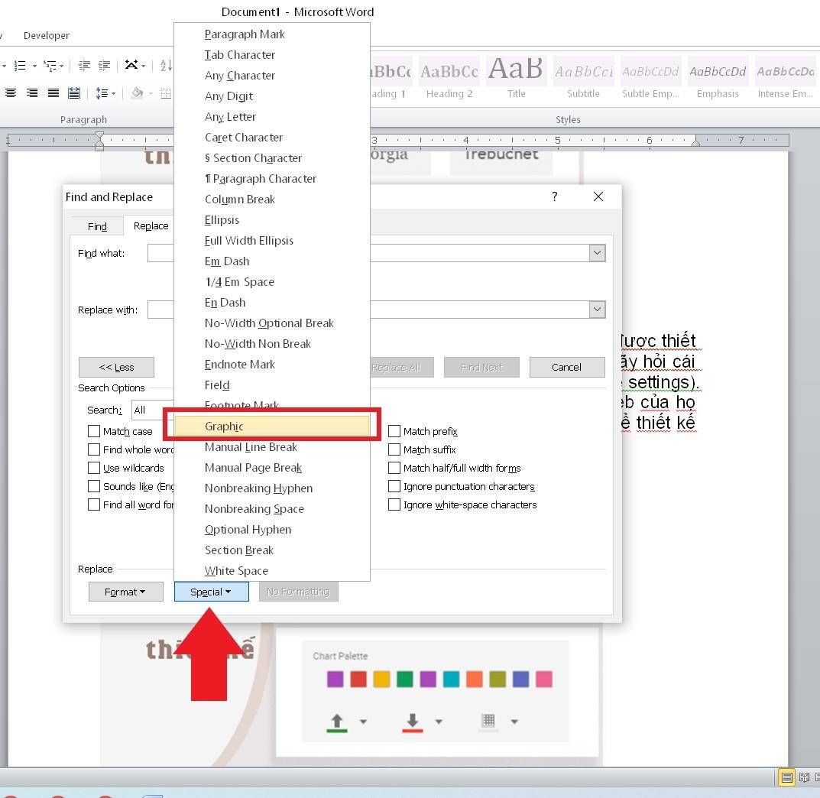Image resolution: width=820 pixels, height=798 pixels.
Task: Close the Find and Replace dialog
Action: pyautogui.click(x=598, y=196)
